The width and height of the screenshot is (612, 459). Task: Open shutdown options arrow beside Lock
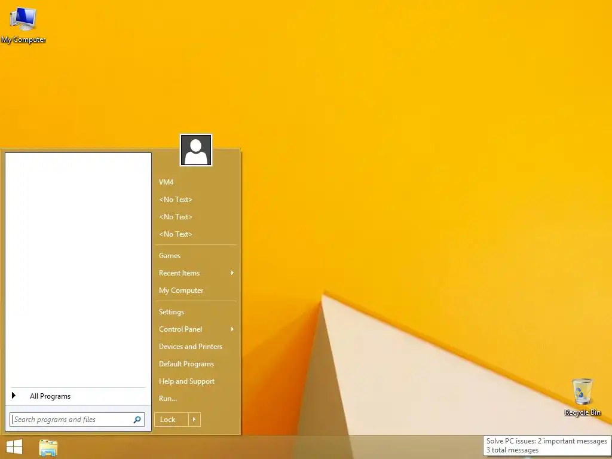(x=194, y=420)
